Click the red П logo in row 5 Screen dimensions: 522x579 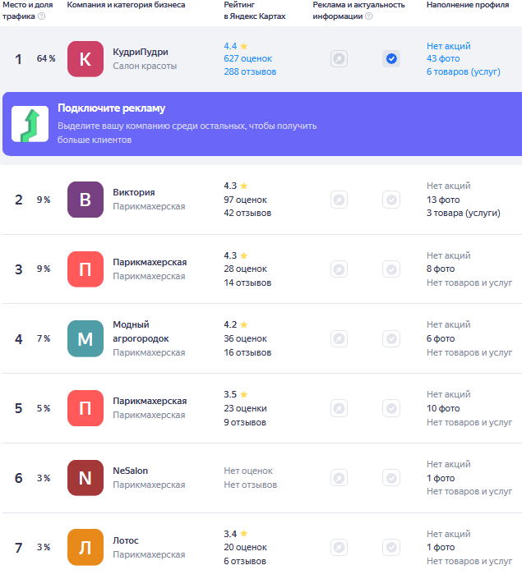(85, 408)
